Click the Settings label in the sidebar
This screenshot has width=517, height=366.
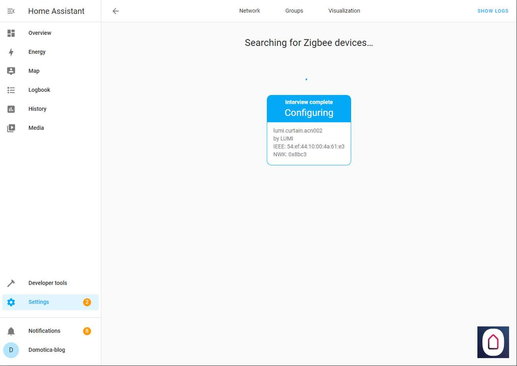[39, 302]
